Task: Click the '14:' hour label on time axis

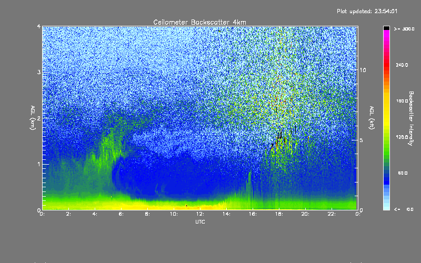Action: click(226, 214)
